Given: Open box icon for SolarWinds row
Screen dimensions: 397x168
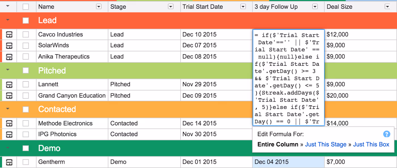Looking at the screenshot, I should click(x=9, y=45).
